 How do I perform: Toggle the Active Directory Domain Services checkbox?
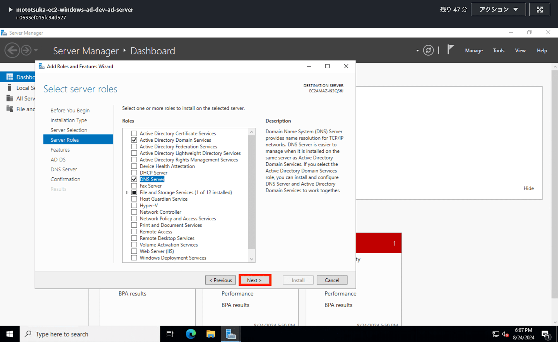tap(134, 140)
